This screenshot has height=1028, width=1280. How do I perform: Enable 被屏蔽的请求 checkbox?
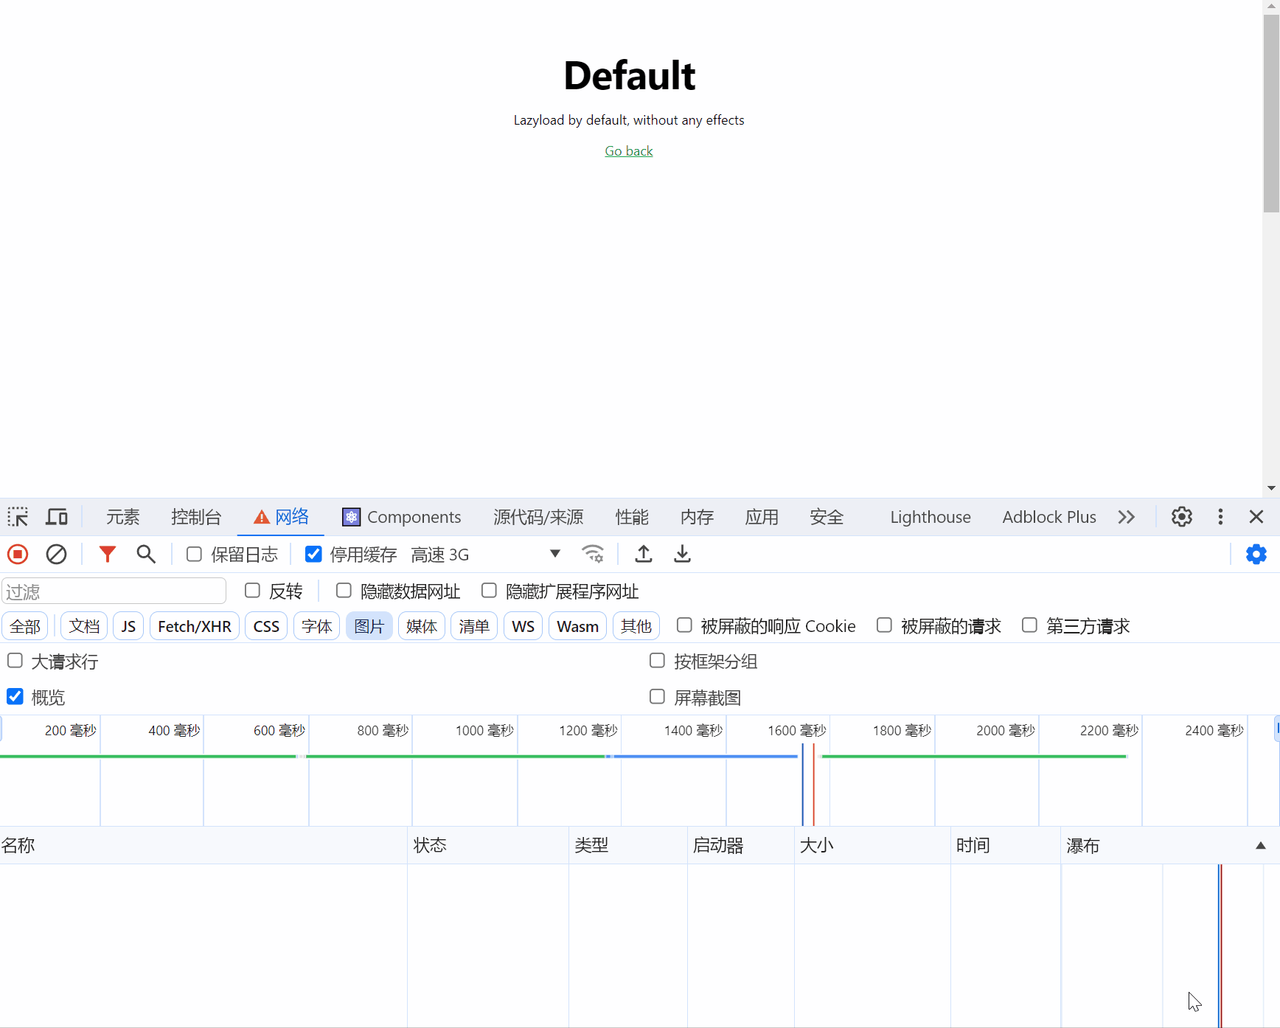[884, 625]
